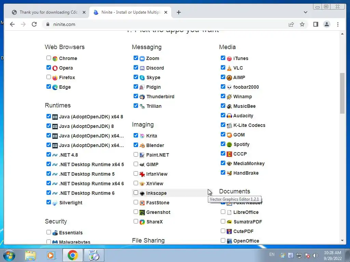Uncheck the Opera checkbox
The image size is (350, 262).
[x=49, y=68]
